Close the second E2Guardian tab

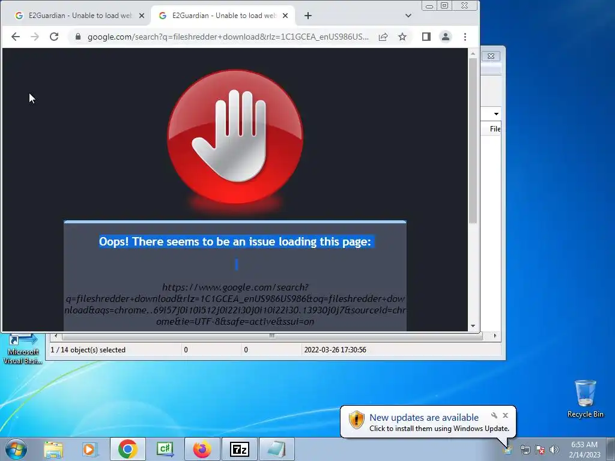(285, 16)
